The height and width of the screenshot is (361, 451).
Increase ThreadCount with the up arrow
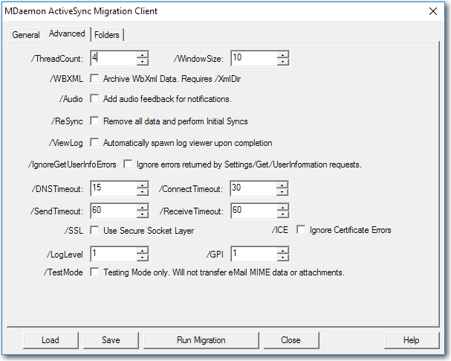(143, 54)
